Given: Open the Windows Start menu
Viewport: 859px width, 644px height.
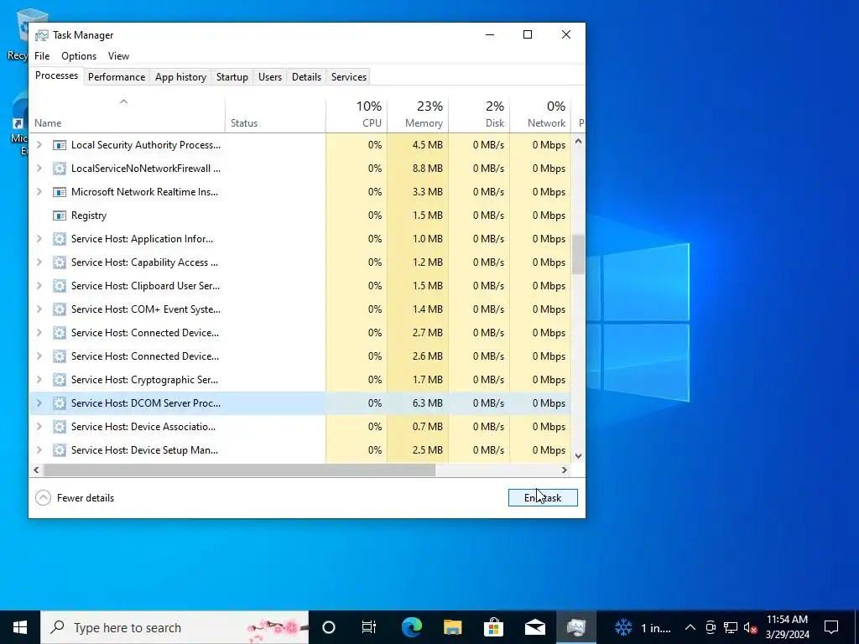Looking at the screenshot, I should tap(20, 627).
